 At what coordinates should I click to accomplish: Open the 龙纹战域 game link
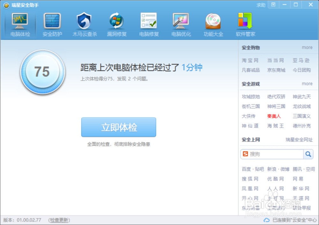pos(302,107)
